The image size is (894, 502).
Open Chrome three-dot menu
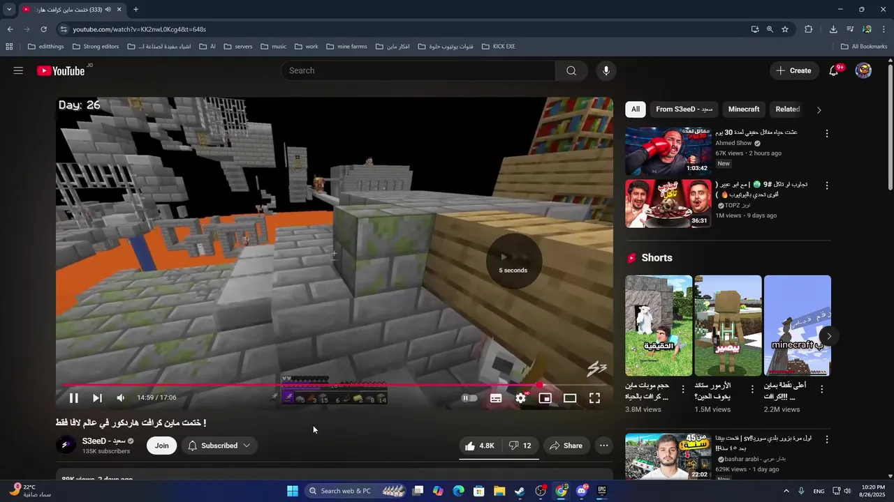[884, 29]
